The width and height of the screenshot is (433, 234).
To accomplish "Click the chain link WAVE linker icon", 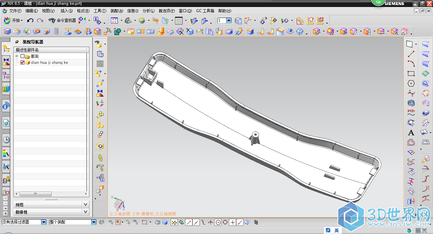I will pos(100,157).
